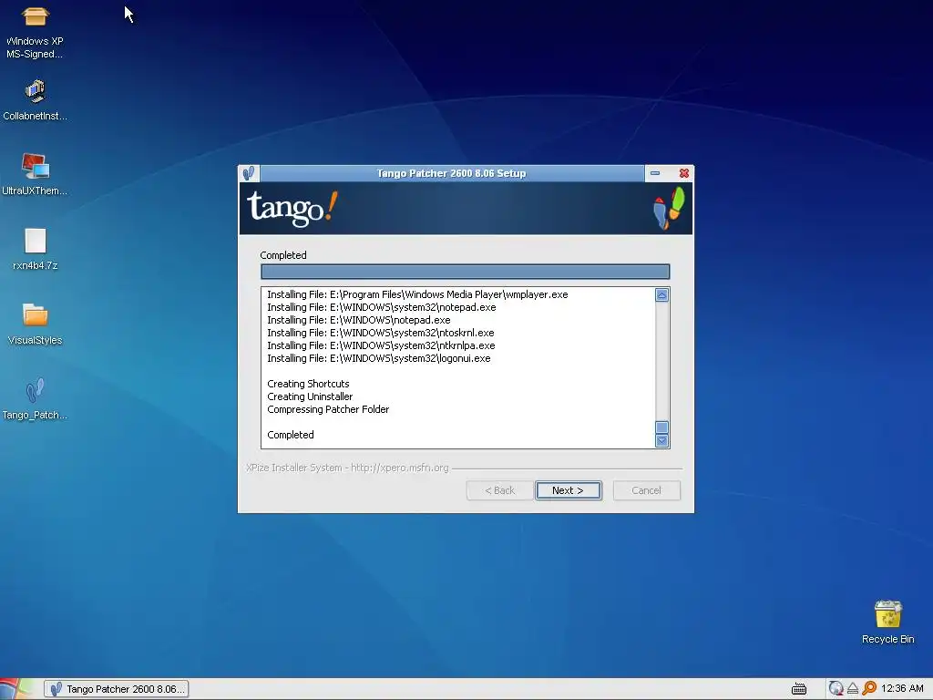Image resolution: width=933 pixels, height=700 pixels.
Task: Click the keyboard icon in the taskbar
Action: click(x=798, y=689)
